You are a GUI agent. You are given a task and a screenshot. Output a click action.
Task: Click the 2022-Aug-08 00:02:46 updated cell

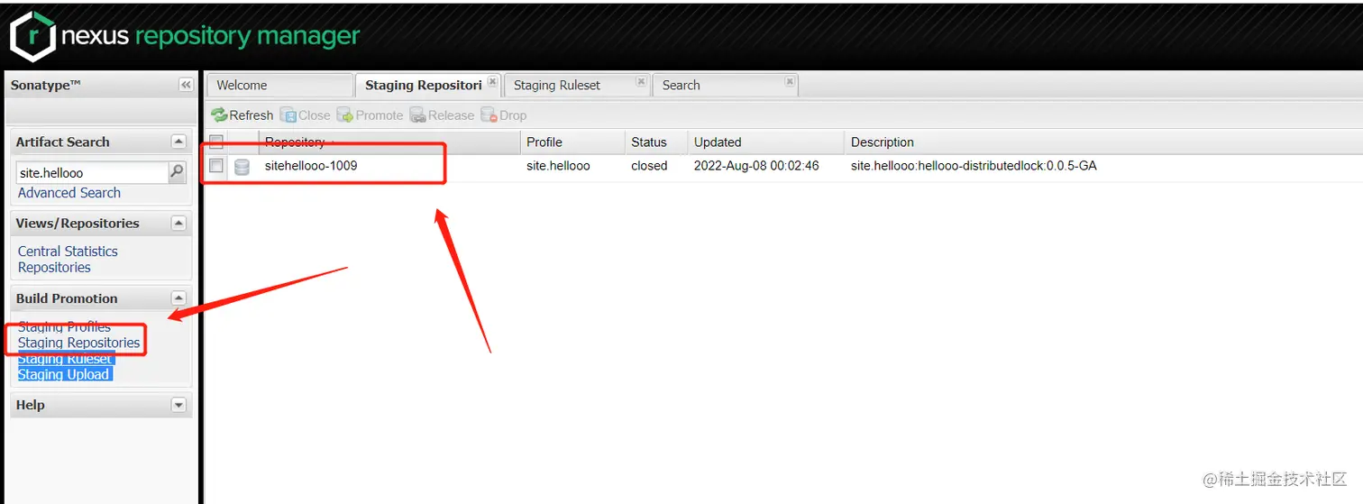click(756, 166)
